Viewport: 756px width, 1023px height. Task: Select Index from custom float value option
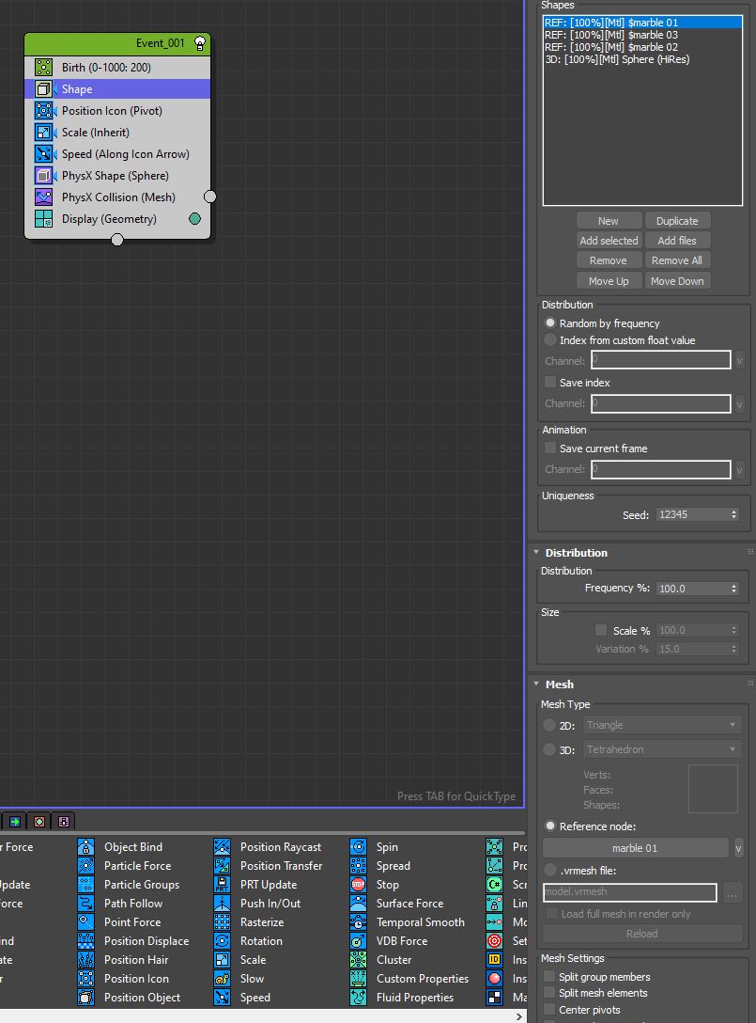coord(550,340)
